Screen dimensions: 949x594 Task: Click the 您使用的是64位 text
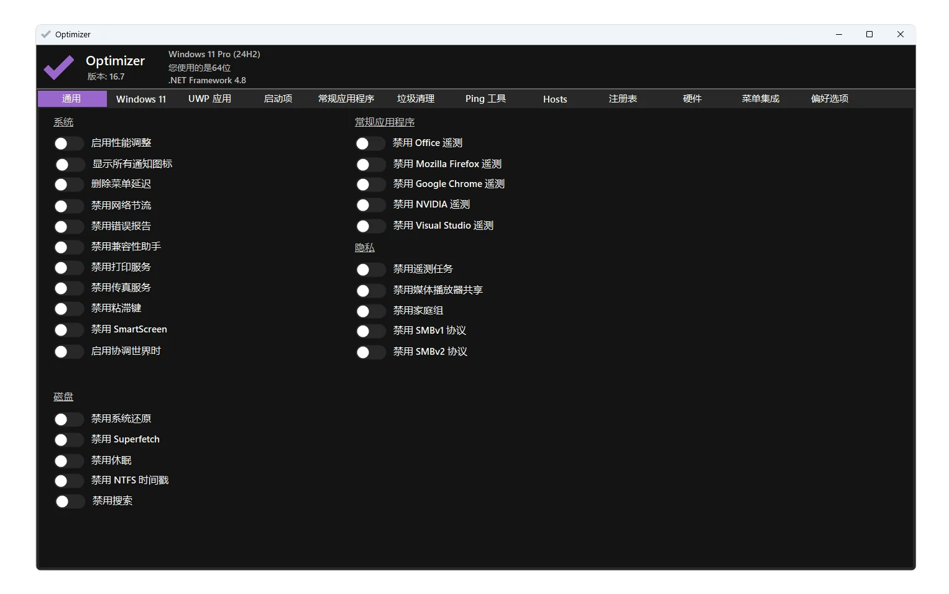click(x=199, y=68)
